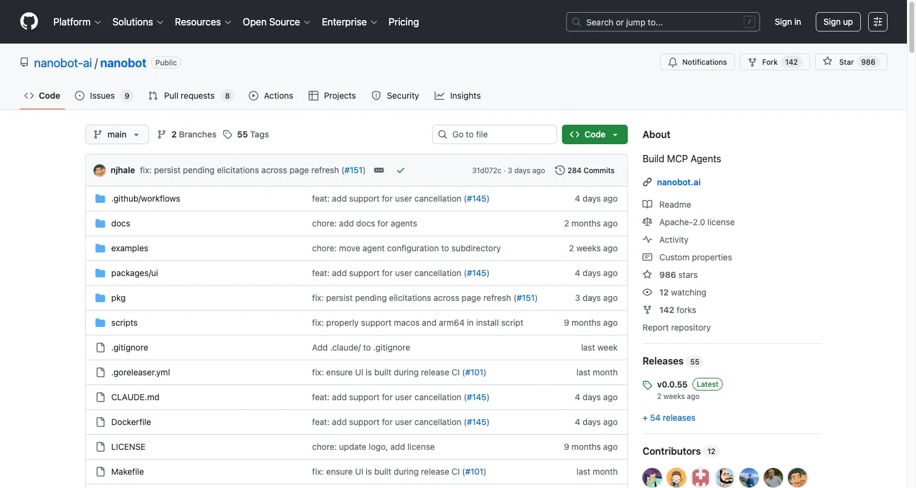Open the main branch selector
The height and width of the screenshot is (488, 916).
(116, 134)
